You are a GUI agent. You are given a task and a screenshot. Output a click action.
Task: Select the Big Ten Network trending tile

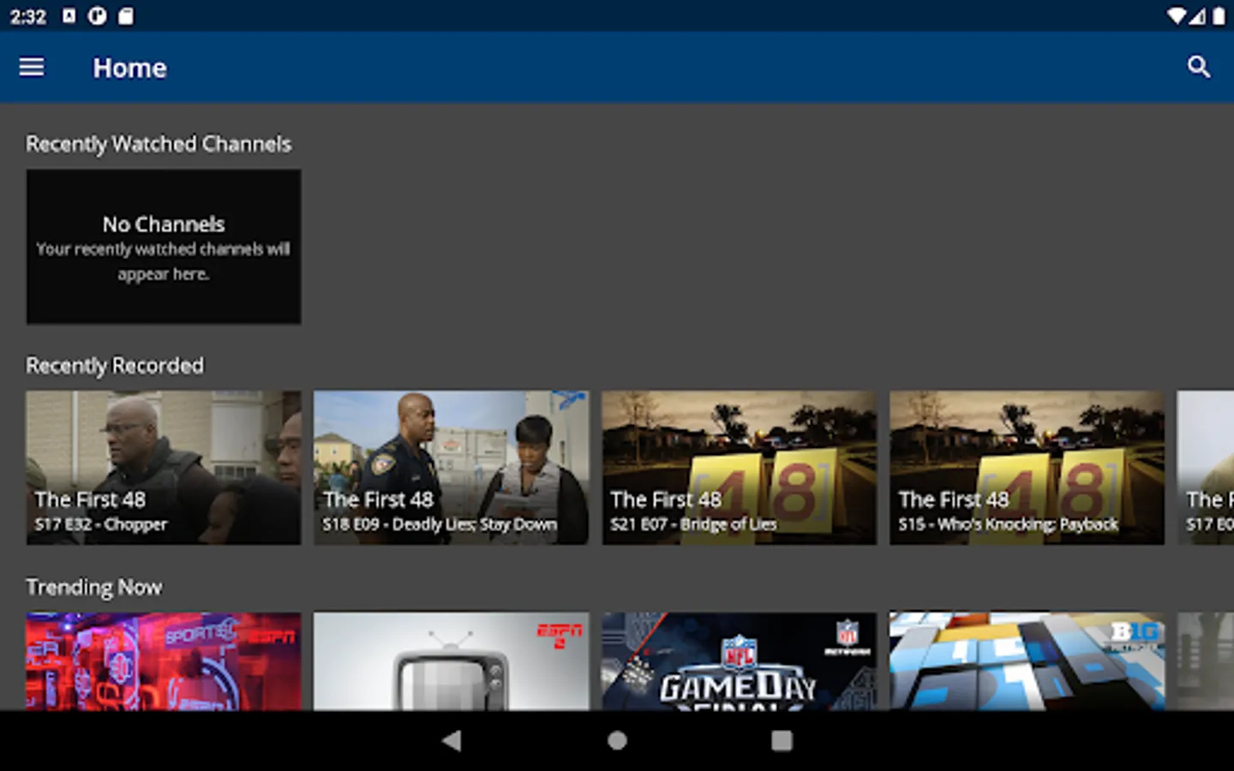(x=1027, y=661)
